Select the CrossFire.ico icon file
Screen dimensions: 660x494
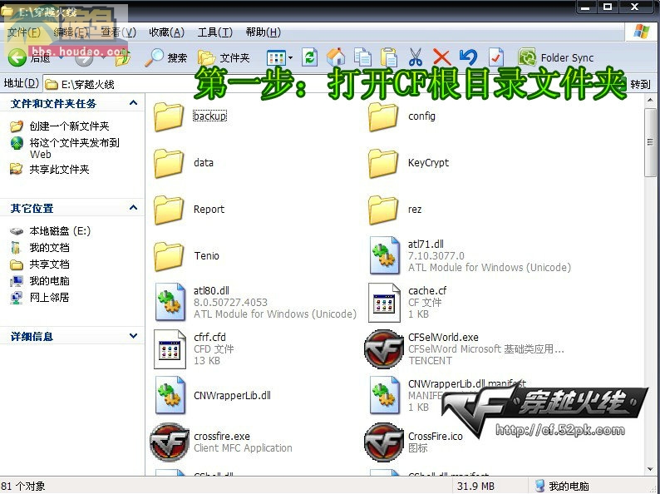point(383,442)
